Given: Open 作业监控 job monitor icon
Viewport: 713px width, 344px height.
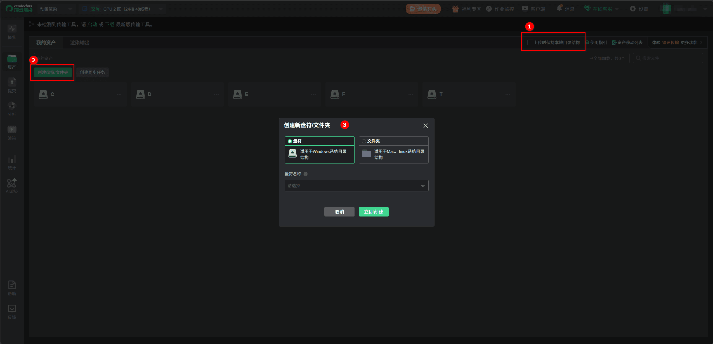Looking at the screenshot, I should (x=489, y=9).
